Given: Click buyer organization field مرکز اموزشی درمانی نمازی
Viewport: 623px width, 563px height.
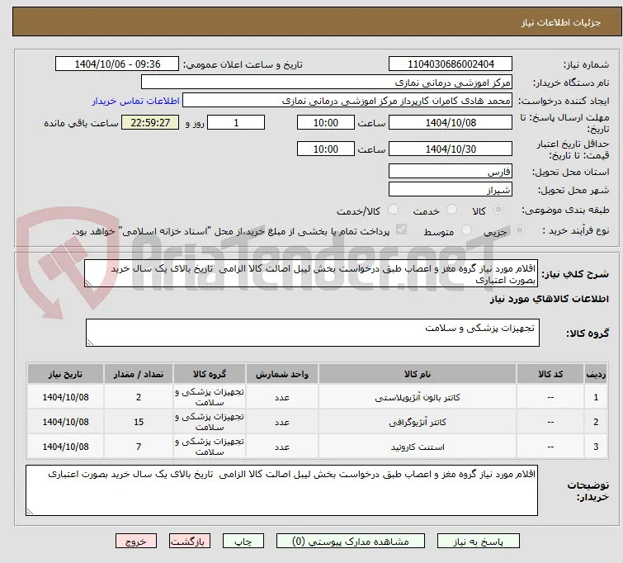Looking at the screenshot, I should coord(327,83).
